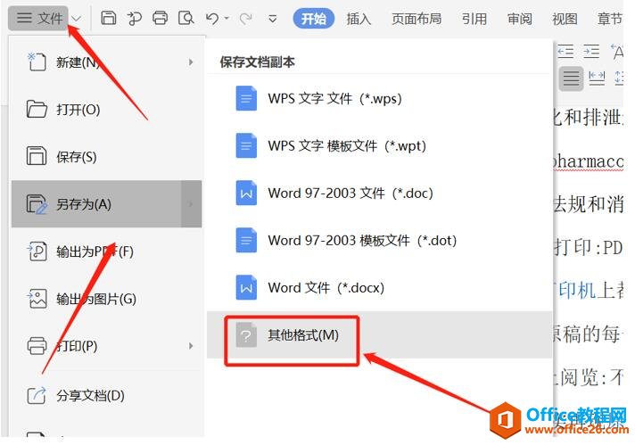Save copy as Word 97-2003 文件 (*.doc)
Image resolution: width=635 pixels, height=445 pixels.
coord(379,194)
